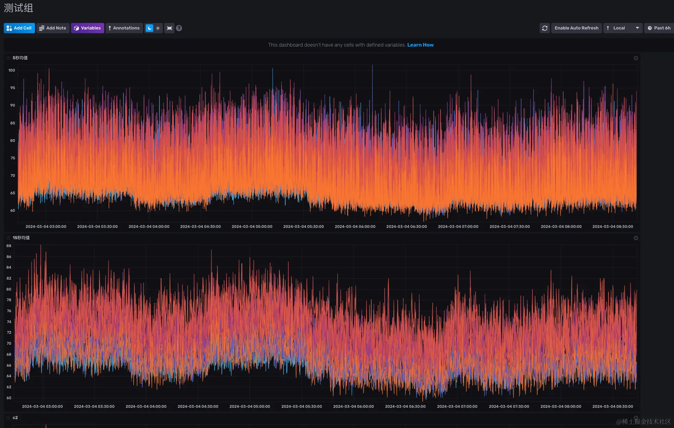Screen dimensions: 674x428
Task: Click the Add Cell button
Action: click(x=19, y=28)
